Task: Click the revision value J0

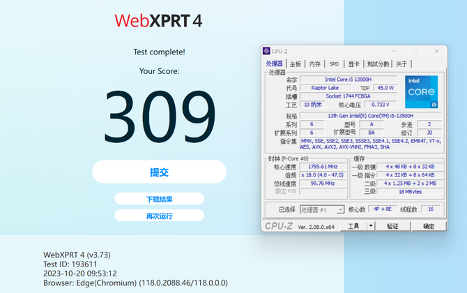Action: pos(429,133)
